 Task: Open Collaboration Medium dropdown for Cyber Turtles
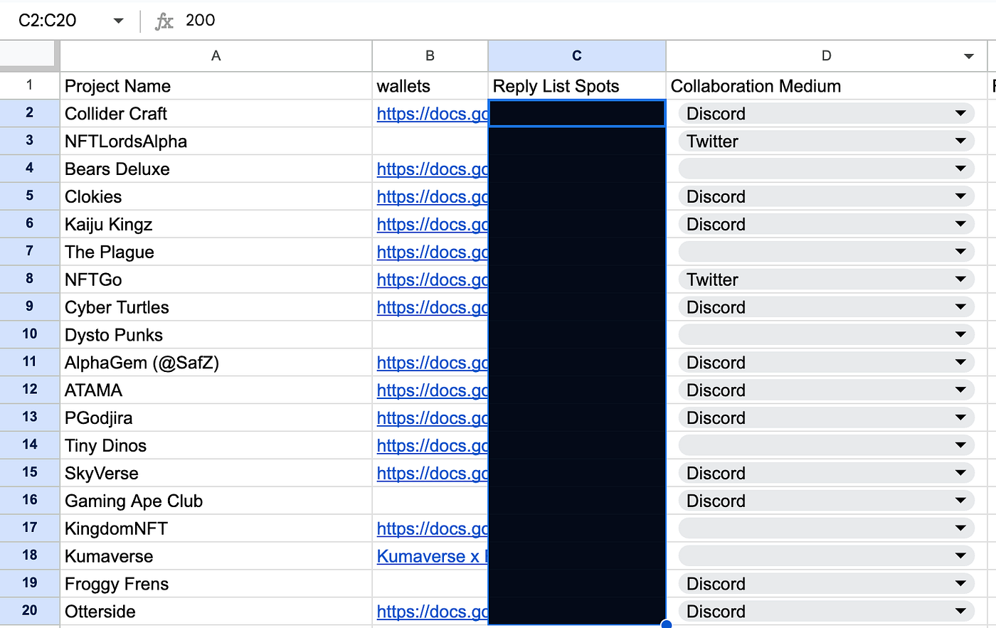[x=960, y=307]
